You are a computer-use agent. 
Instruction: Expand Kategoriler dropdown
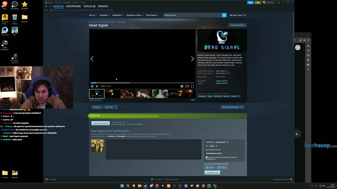118,15
